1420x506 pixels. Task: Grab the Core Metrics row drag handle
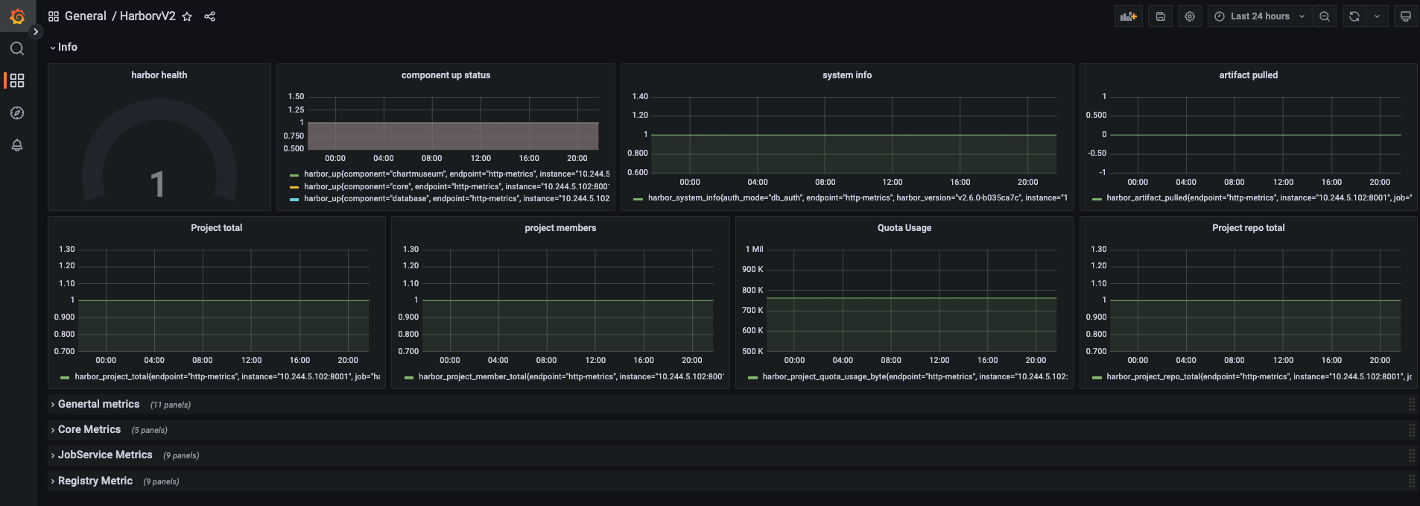(1412, 430)
